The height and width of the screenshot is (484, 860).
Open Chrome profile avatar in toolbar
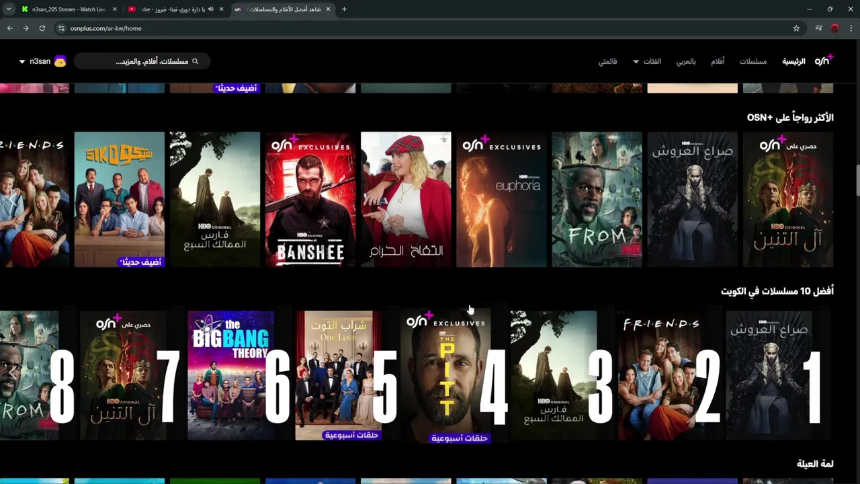pos(835,28)
